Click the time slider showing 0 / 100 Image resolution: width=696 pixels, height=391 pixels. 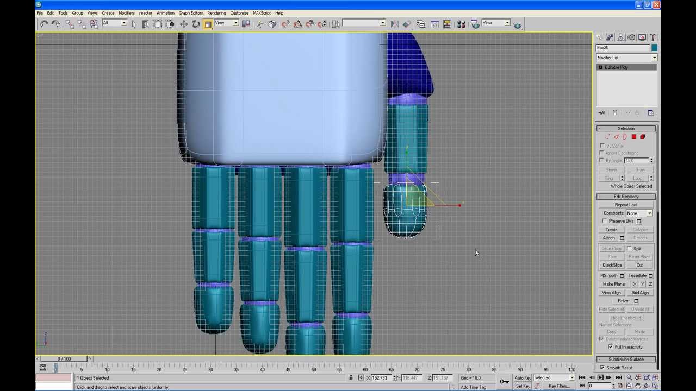point(65,359)
